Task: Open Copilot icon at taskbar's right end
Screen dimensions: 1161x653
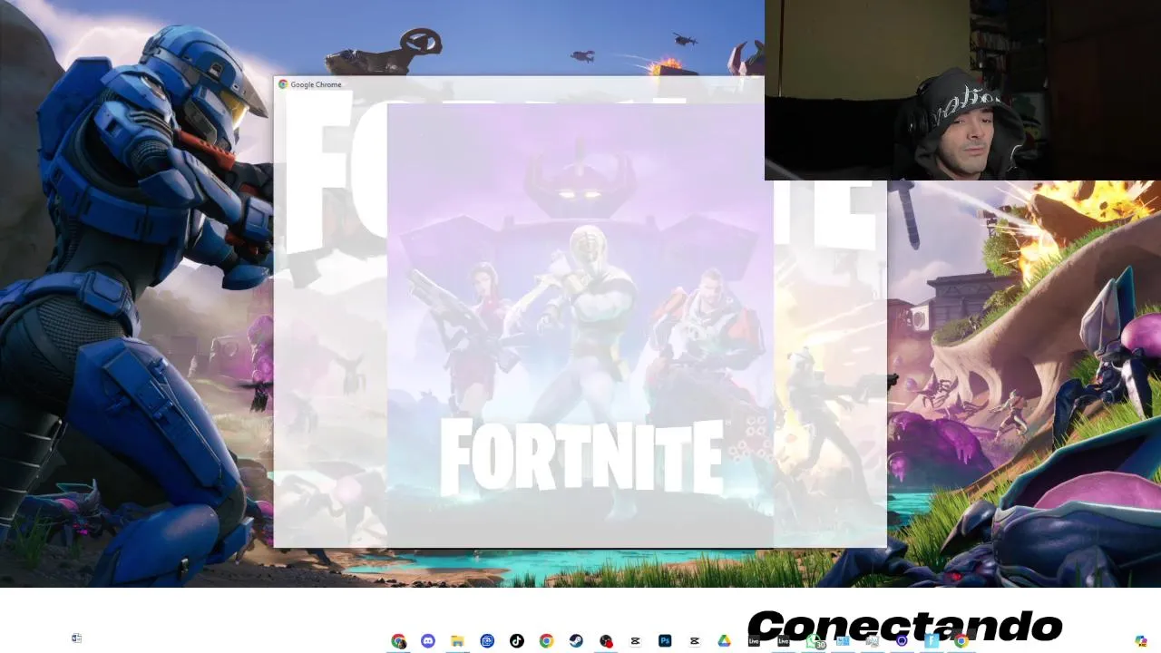Action: coord(1141,641)
